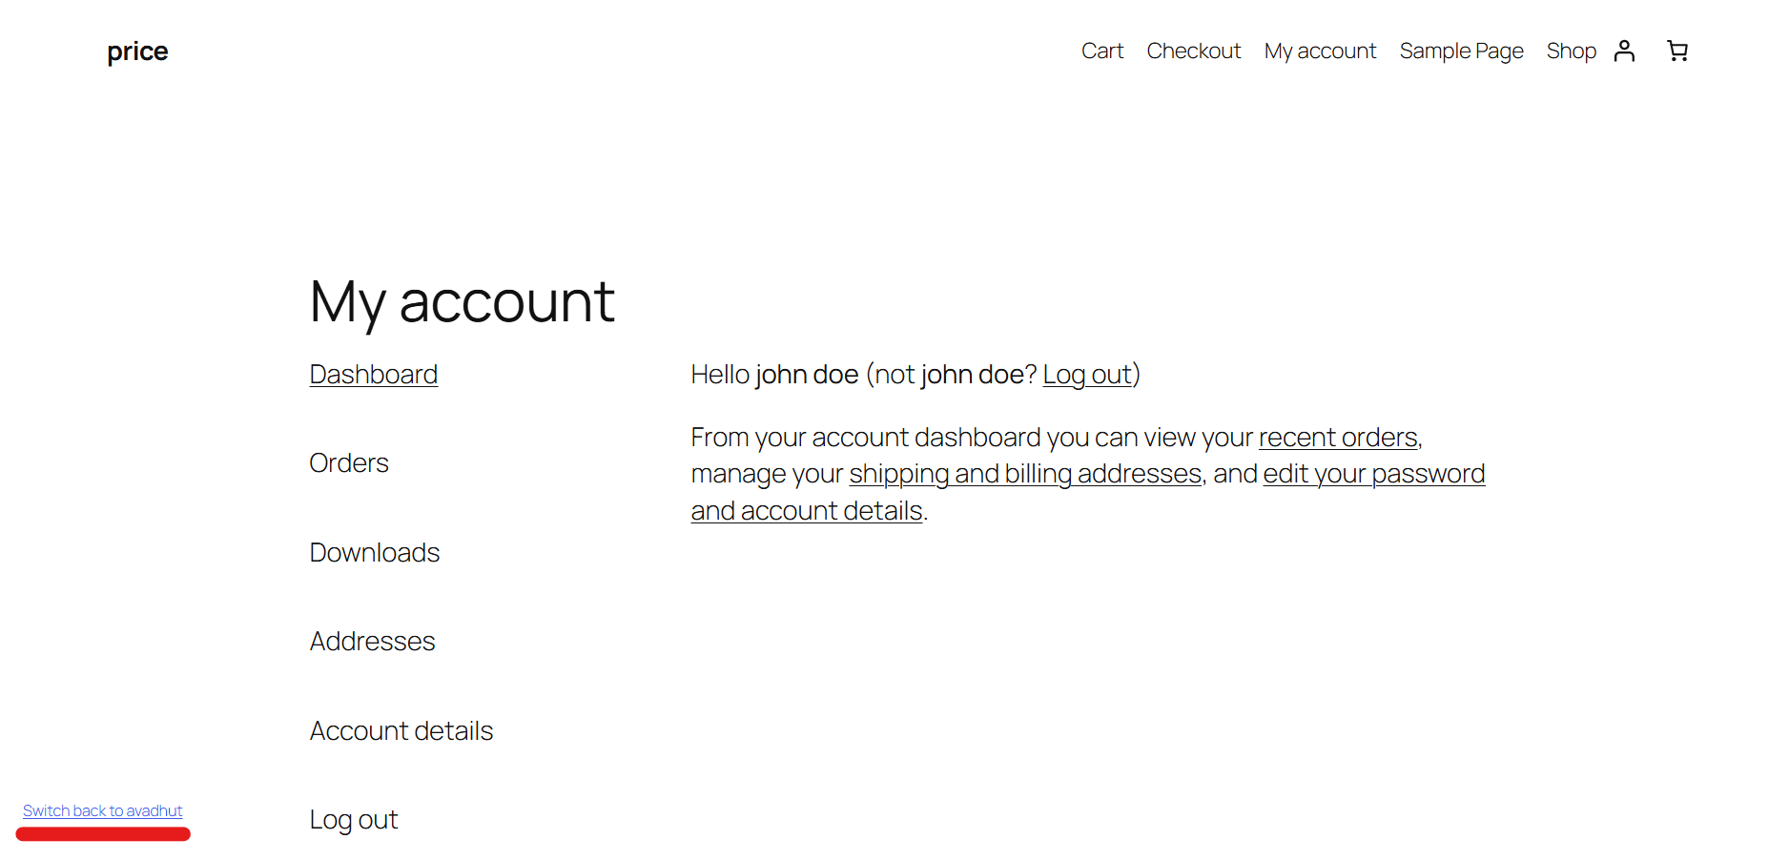The height and width of the screenshot is (860, 1789).
Task: Navigate to the Shop page
Action: pos(1572,51)
